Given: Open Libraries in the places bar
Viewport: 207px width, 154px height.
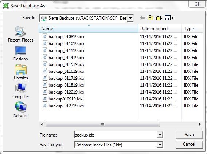Looking at the screenshot, I should tap(21, 72).
